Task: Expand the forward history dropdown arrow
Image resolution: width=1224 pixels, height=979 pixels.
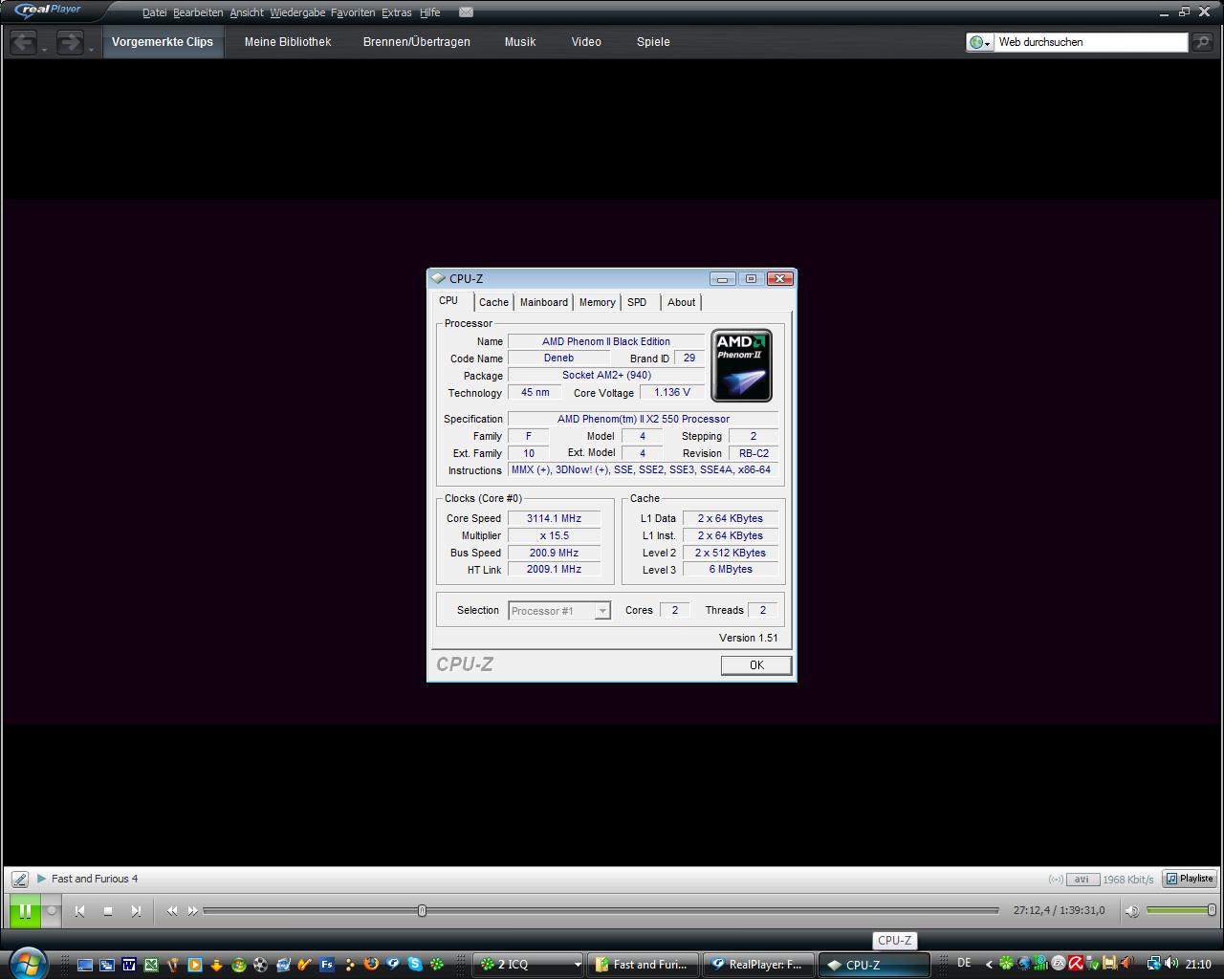Action: click(x=91, y=49)
